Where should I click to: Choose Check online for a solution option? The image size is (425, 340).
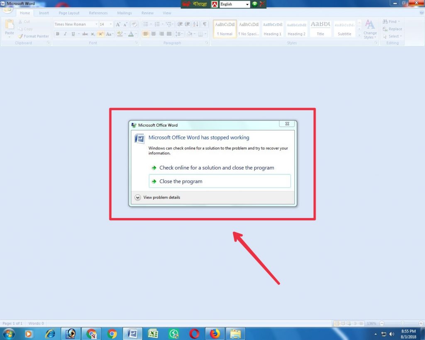[220, 168]
